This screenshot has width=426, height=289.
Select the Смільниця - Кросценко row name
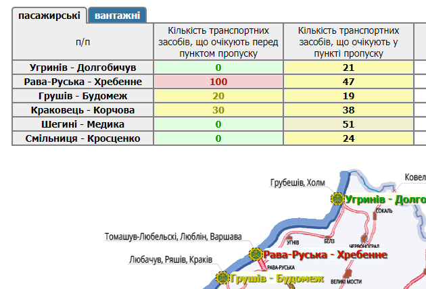tap(83, 138)
